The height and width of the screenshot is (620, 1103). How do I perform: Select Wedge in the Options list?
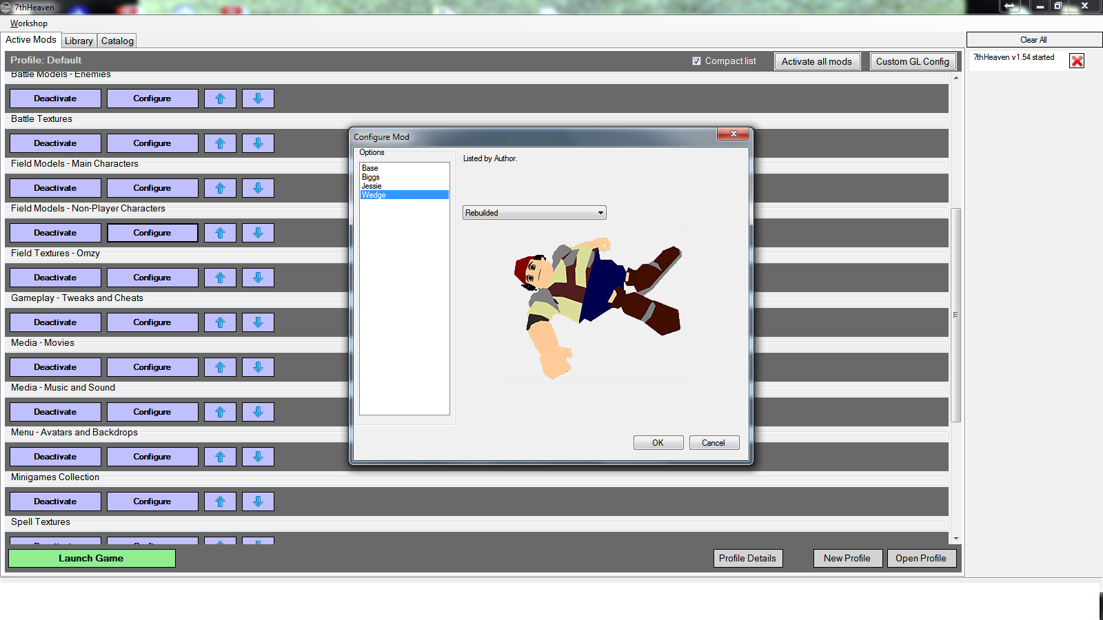click(404, 195)
